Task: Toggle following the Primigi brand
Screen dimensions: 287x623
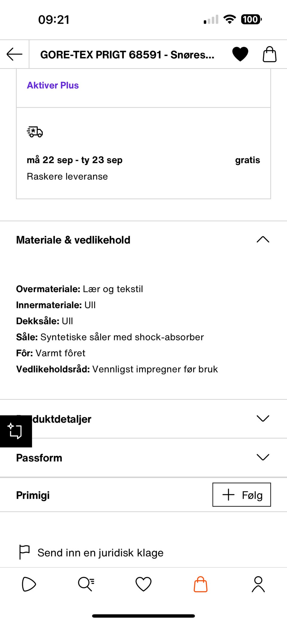Action: click(x=241, y=495)
